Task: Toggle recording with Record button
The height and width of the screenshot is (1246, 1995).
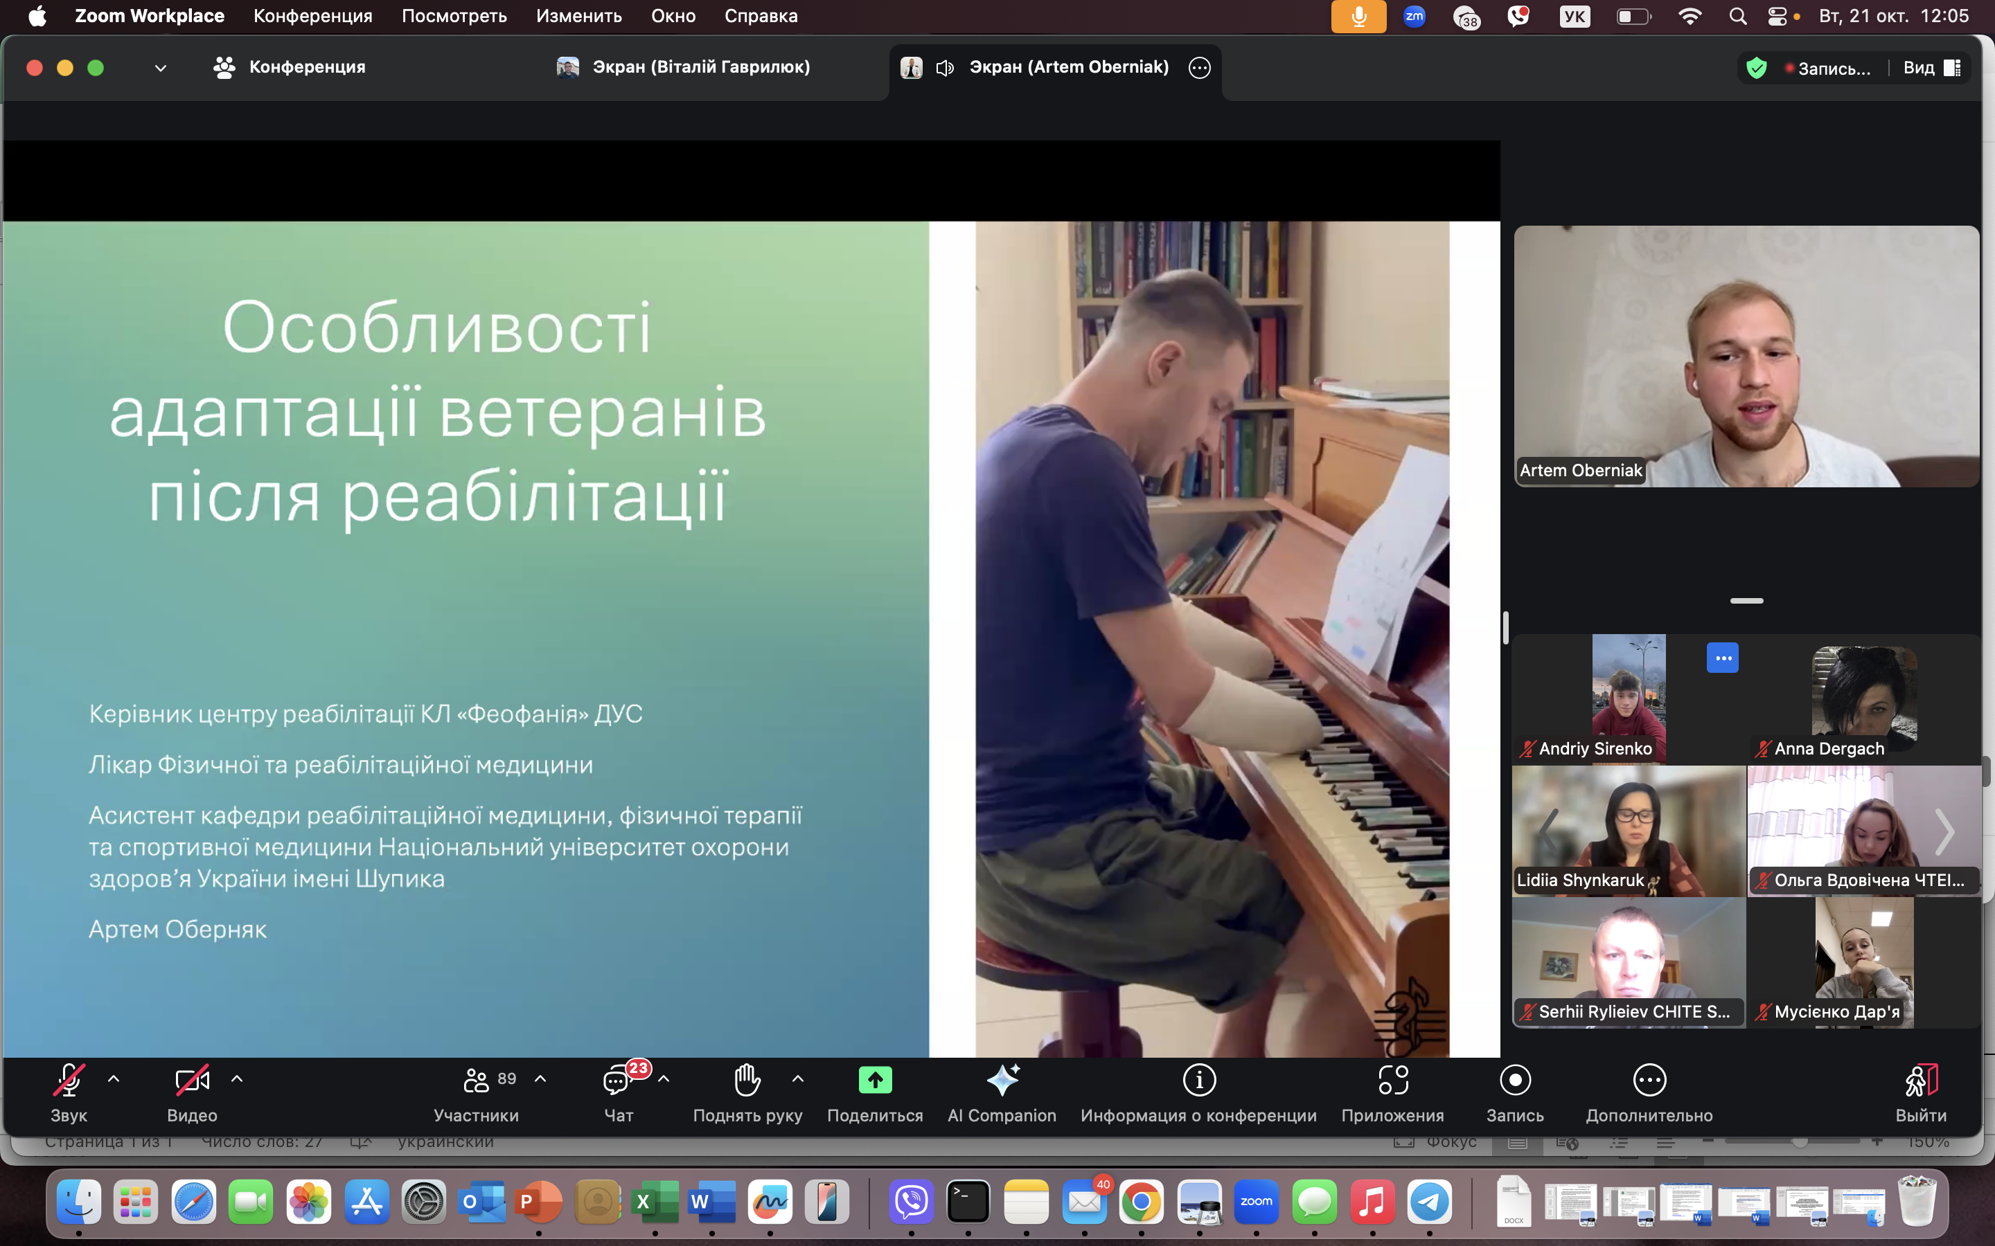Action: point(1514,1081)
